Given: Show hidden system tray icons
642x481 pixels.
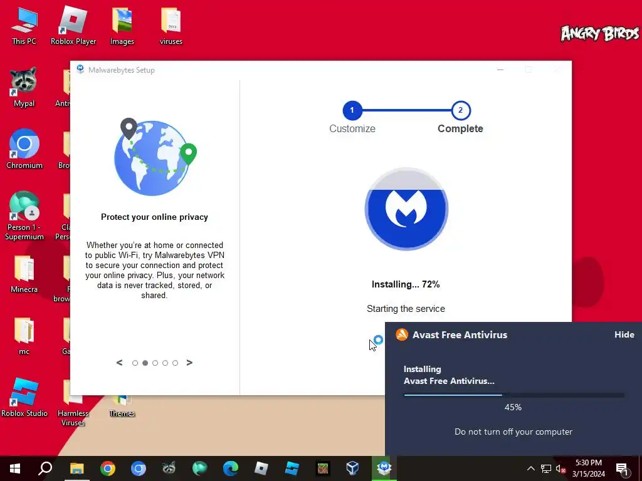Looking at the screenshot, I should pos(530,468).
